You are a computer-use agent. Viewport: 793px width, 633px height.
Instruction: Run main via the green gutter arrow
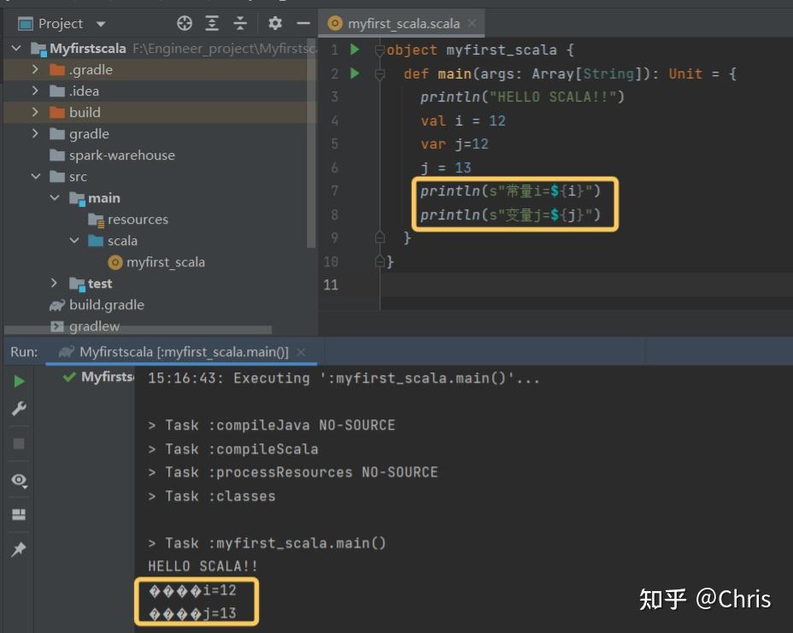[x=355, y=73]
